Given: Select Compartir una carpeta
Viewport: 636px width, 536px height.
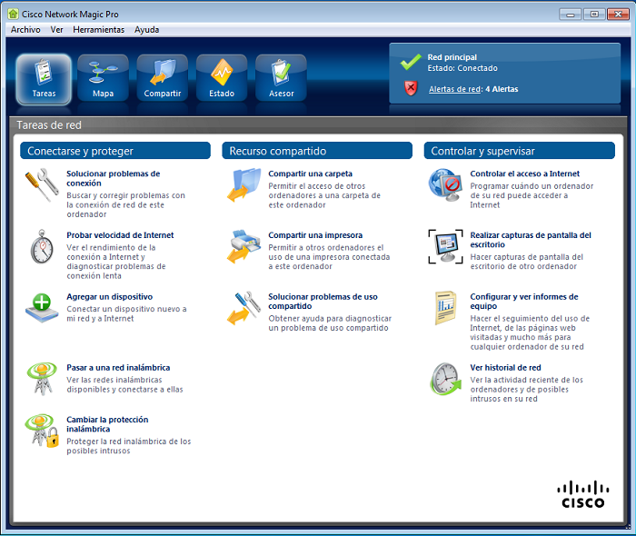Looking at the screenshot, I should [311, 174].
